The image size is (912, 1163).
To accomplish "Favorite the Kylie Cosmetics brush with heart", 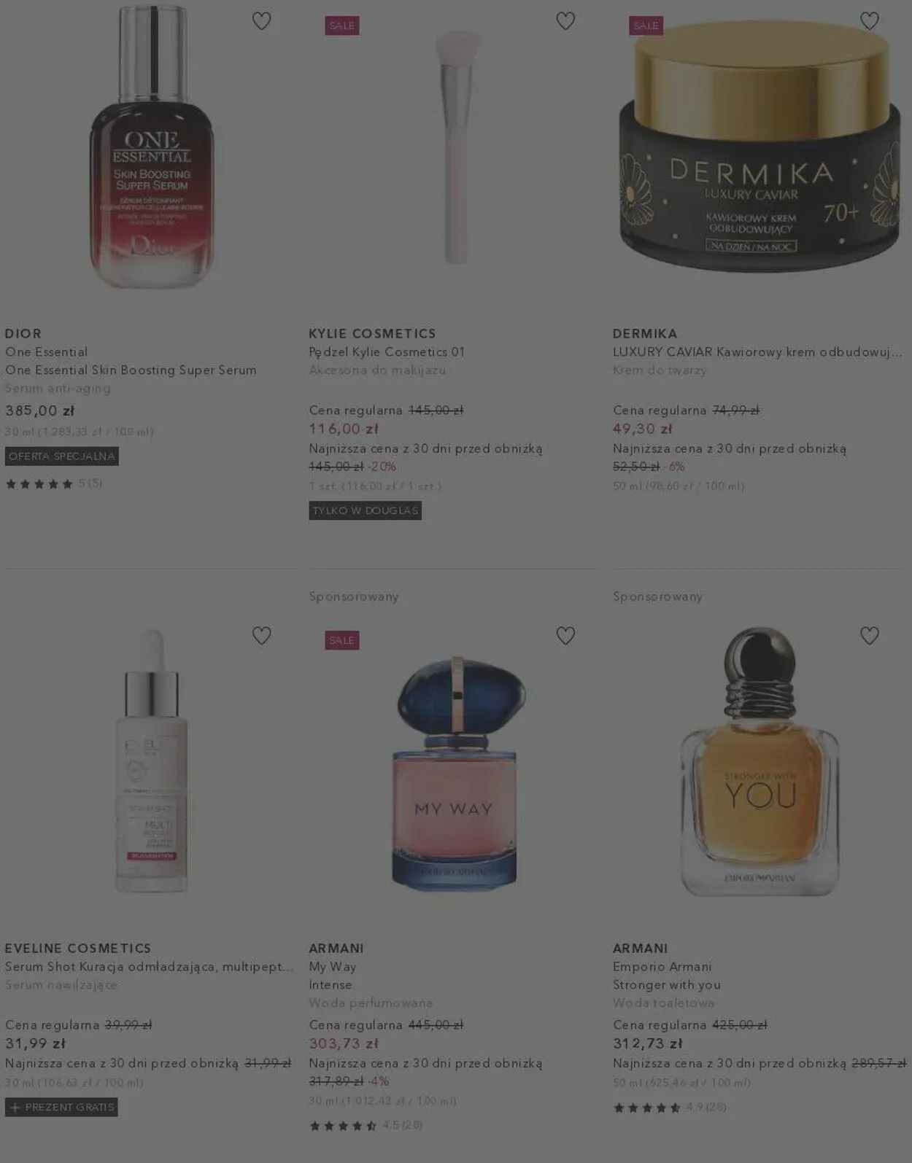I will (x=565, y=21).
